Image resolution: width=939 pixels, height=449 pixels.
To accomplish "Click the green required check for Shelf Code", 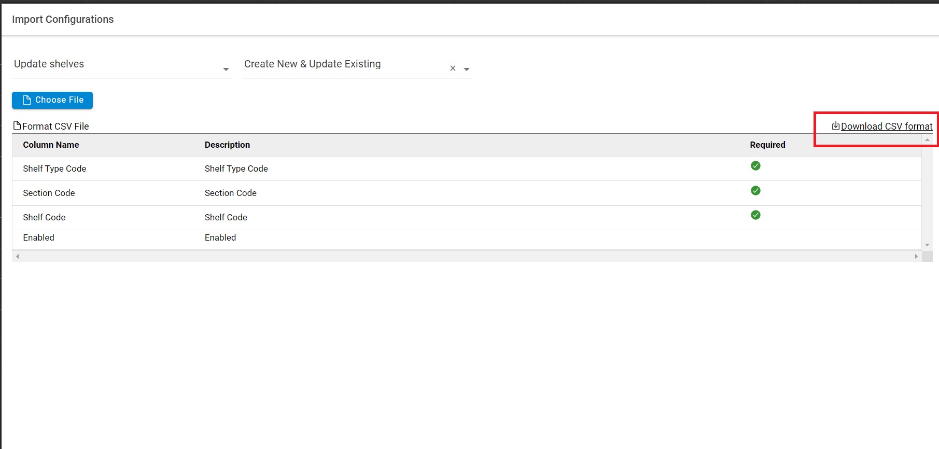I will [x=755, y=215].
